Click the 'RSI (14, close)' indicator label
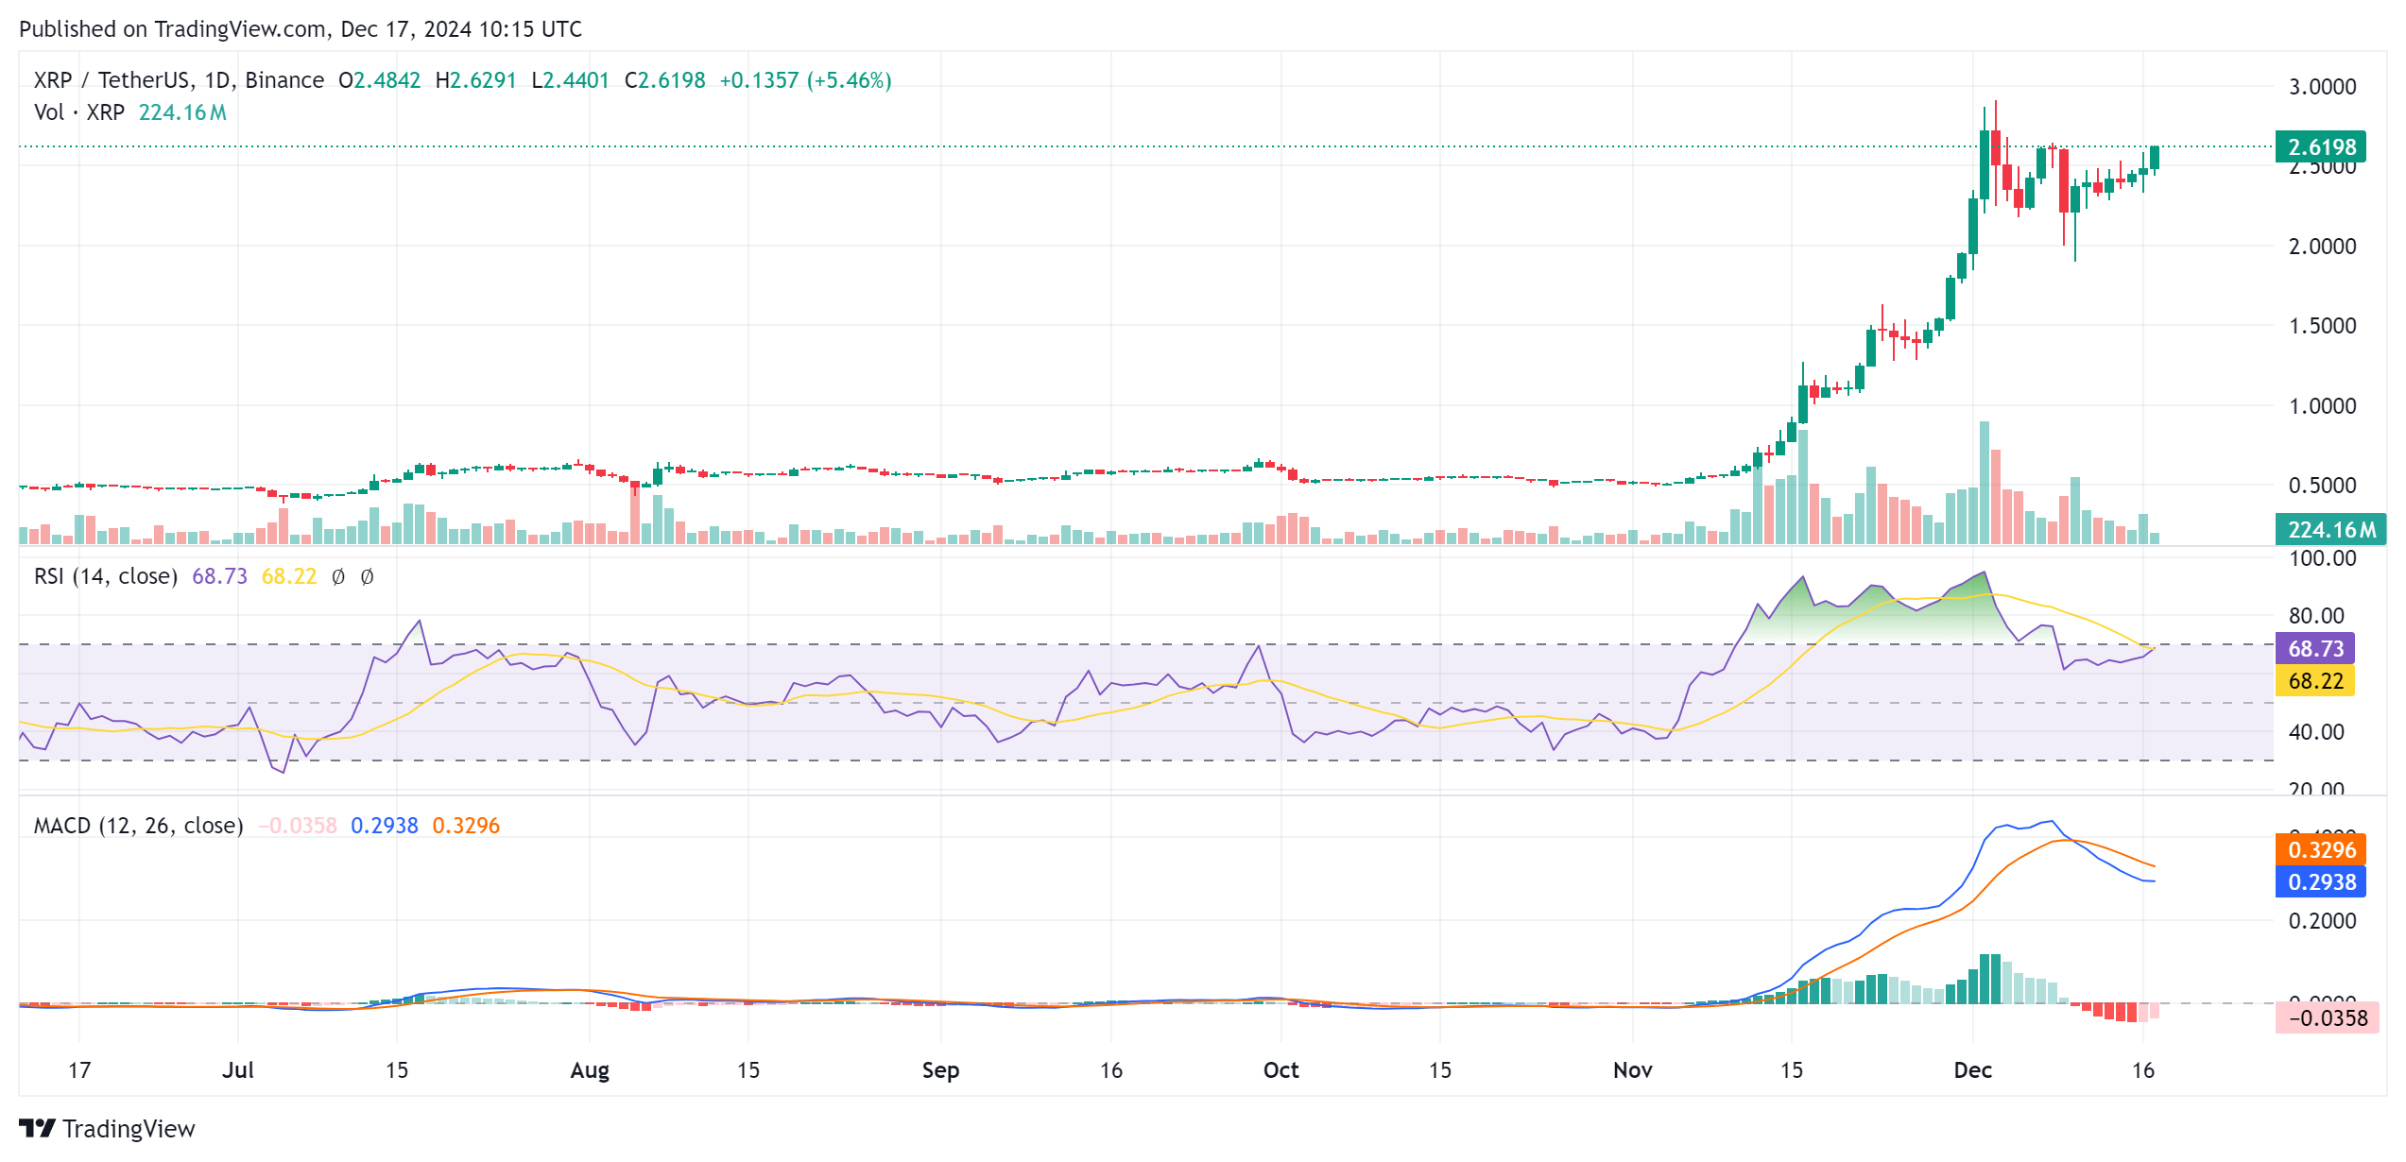 pyautogui.click(x=106, y=576)
